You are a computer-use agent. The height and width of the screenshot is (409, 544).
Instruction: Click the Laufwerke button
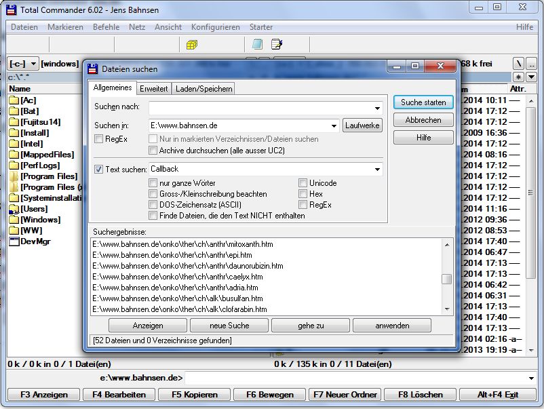click(362, 125)
